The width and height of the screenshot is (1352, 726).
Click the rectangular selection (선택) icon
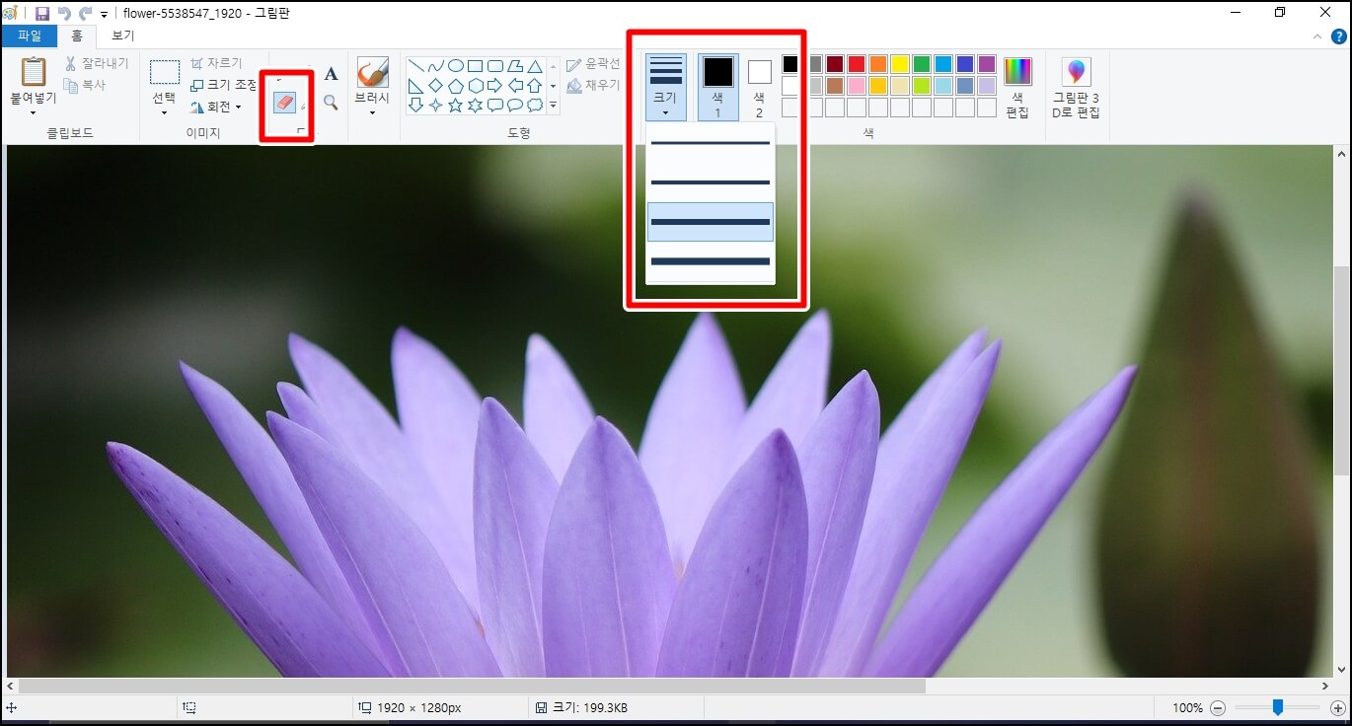point(164,72)
